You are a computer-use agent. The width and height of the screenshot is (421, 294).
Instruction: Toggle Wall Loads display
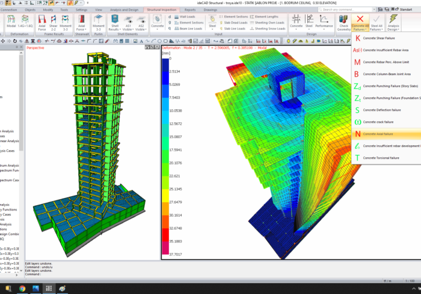pos(185,17)
